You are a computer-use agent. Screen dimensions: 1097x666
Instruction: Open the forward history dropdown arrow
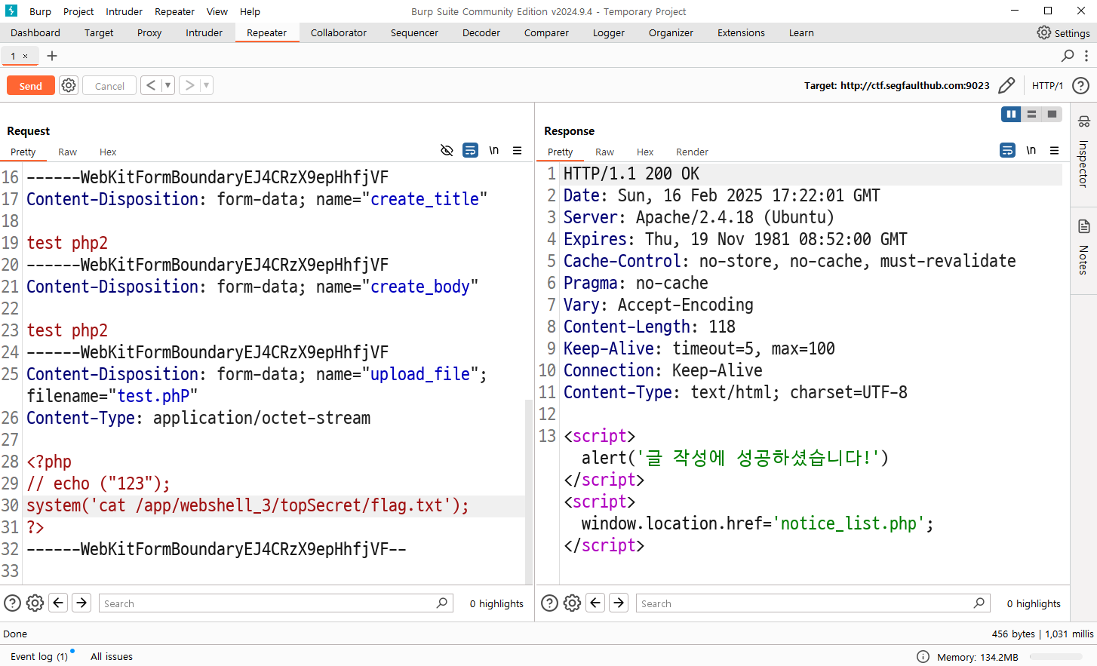[206, 85]
